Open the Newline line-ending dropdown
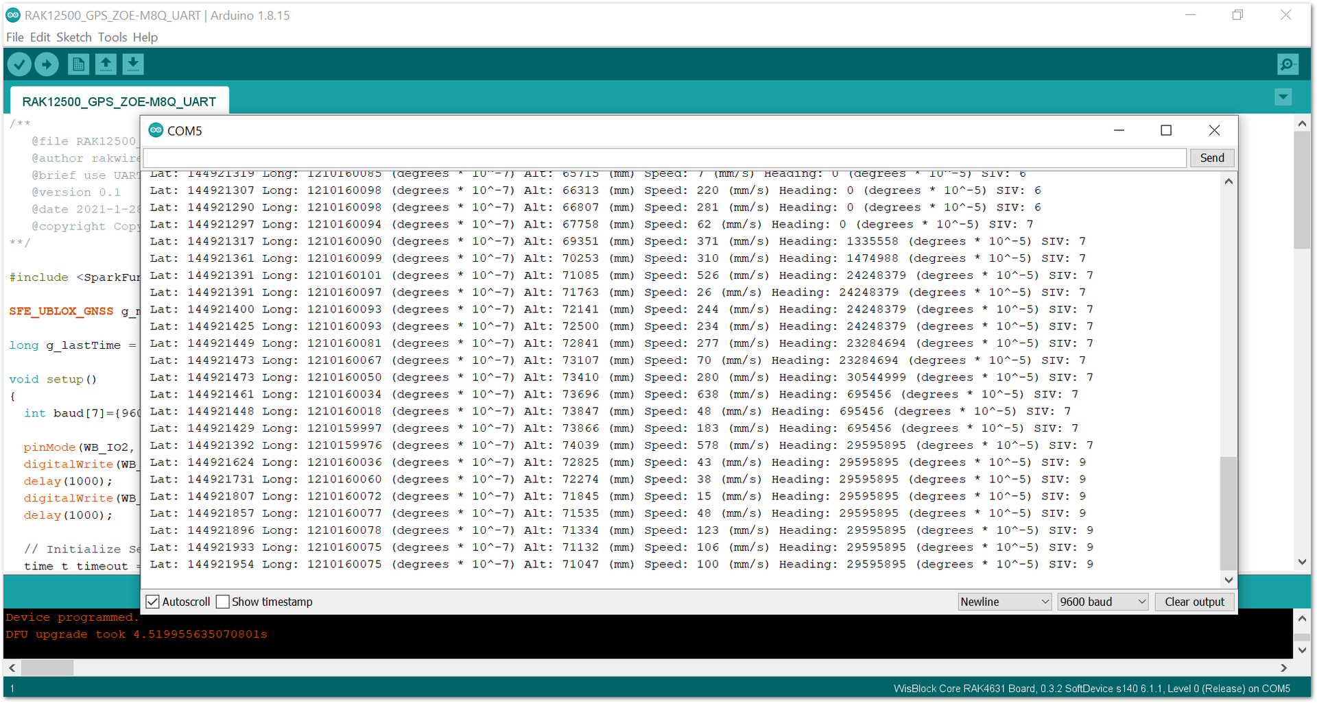Viewport: 1317px width, 703px height. point(1004,602)
